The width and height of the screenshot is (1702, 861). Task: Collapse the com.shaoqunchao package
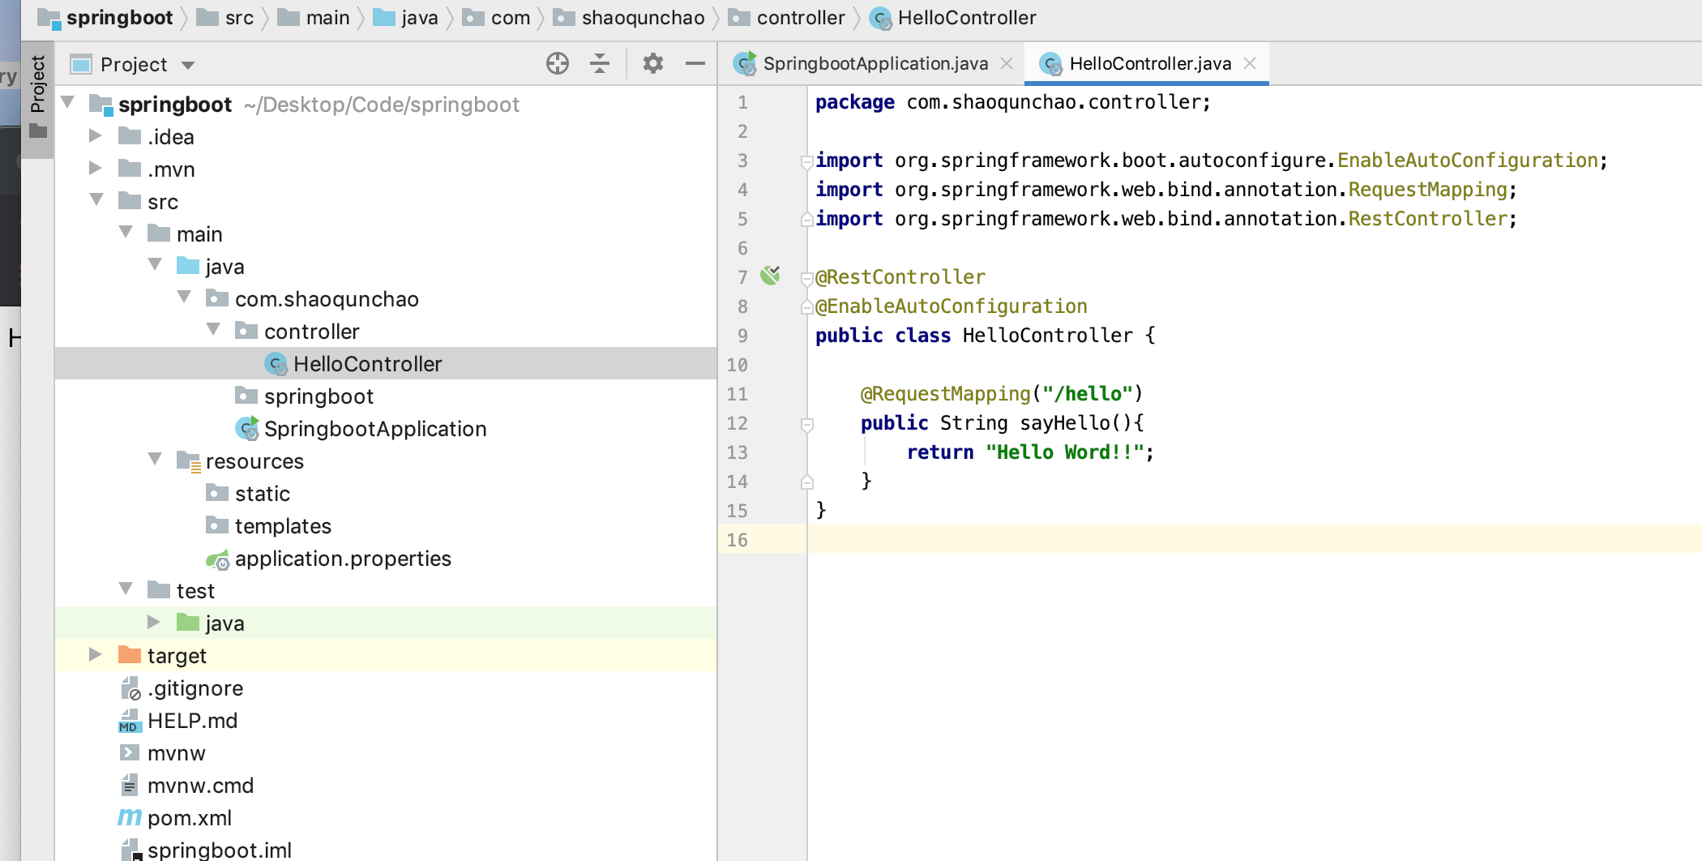[x=184, y=298]
